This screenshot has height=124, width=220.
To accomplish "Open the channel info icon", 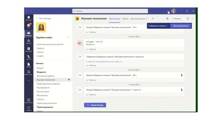I will point(188,19).
